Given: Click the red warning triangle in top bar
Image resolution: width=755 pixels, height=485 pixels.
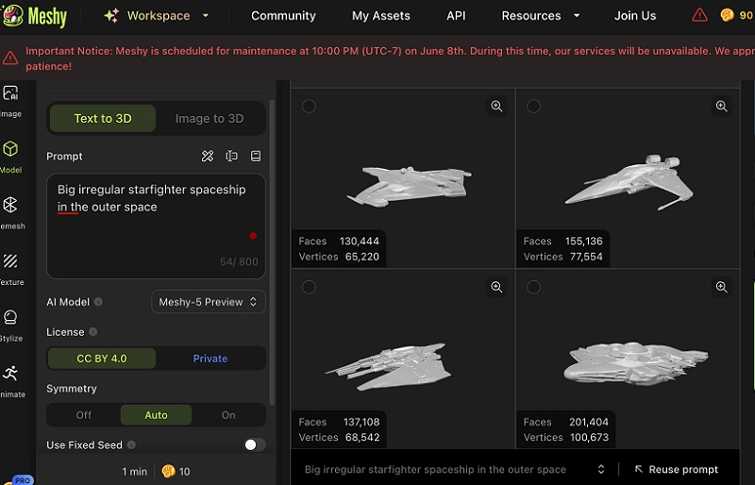Looking at the screenshot, I should tap(699, 15).
